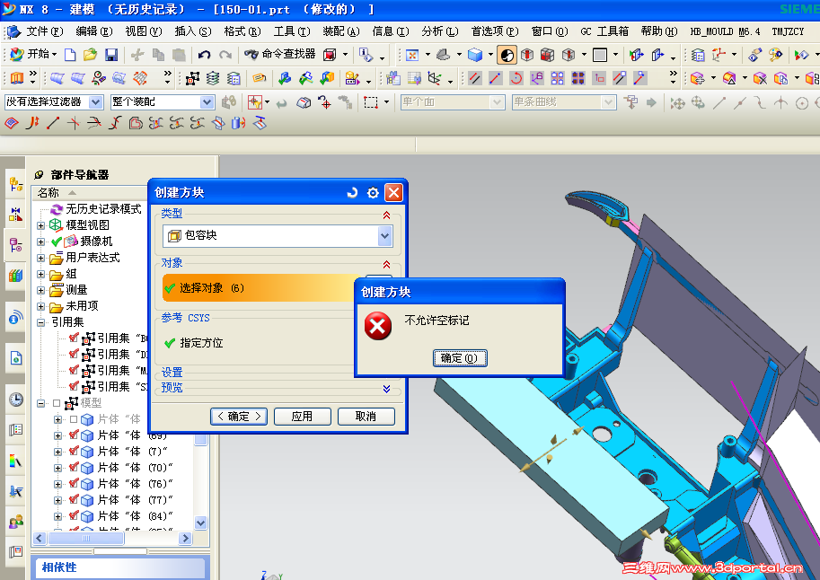
Task: Save the part with the floppy disk icon
Action: 111,55
